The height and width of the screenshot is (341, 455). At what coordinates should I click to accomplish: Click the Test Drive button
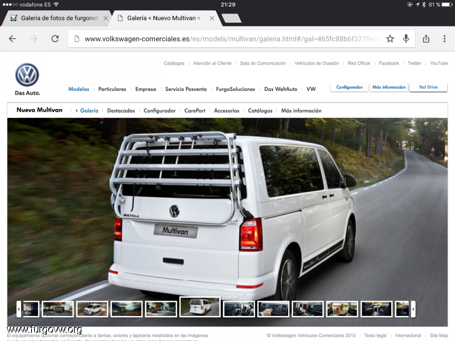click(x=428, y=87)
